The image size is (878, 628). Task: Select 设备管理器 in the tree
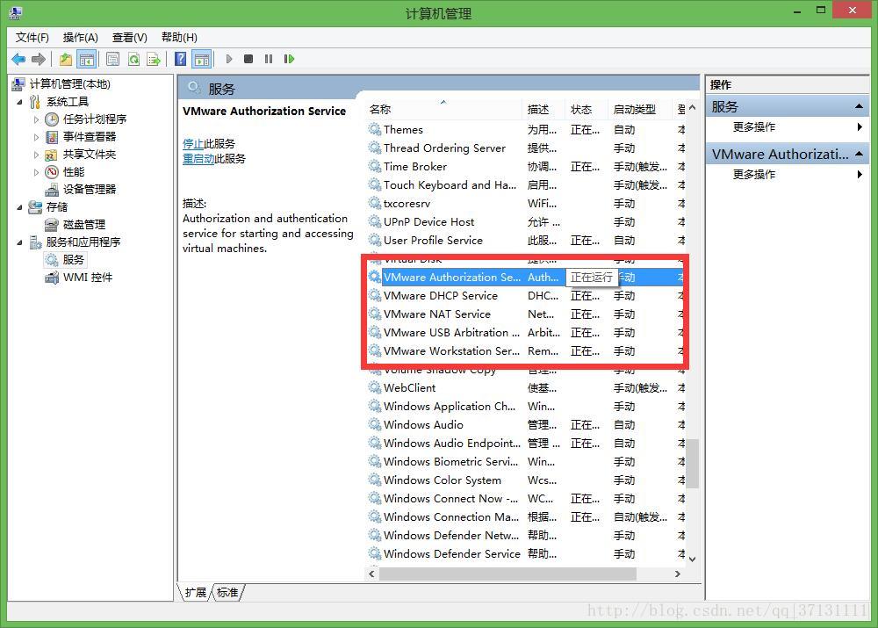tap(90, 190)
